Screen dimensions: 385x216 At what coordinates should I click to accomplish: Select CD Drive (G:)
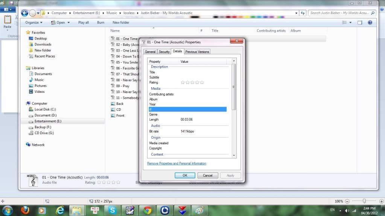click(x=44, y=133)
